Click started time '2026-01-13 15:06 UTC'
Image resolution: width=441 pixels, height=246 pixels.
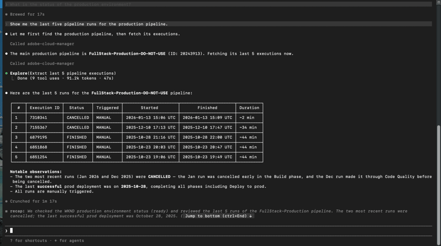151,117
